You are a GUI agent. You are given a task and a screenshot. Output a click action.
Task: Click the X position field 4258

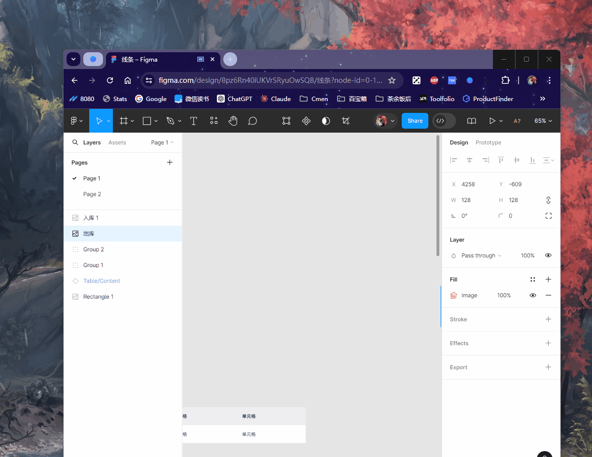(x=468, y=184)
